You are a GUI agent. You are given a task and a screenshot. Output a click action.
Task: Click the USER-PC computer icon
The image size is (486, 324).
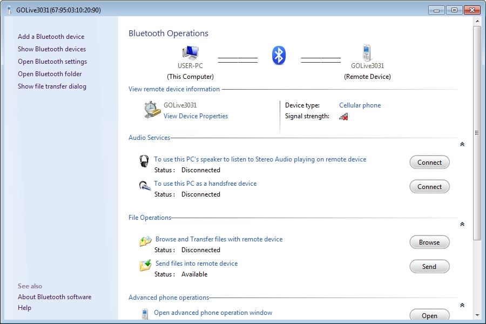tap(190, 53)
